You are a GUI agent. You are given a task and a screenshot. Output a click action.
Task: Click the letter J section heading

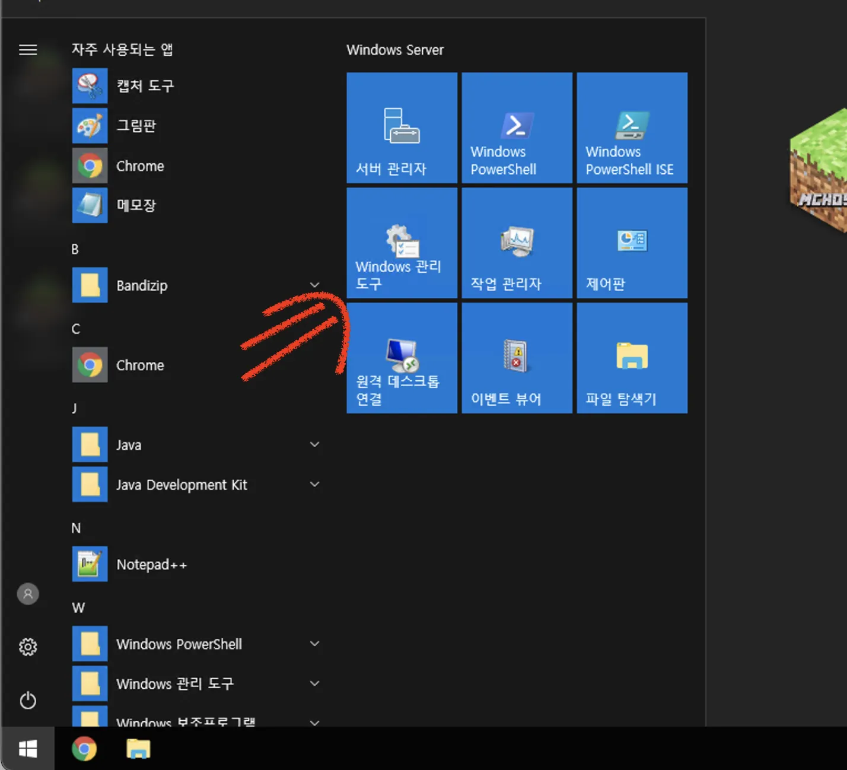coord(74,408)
